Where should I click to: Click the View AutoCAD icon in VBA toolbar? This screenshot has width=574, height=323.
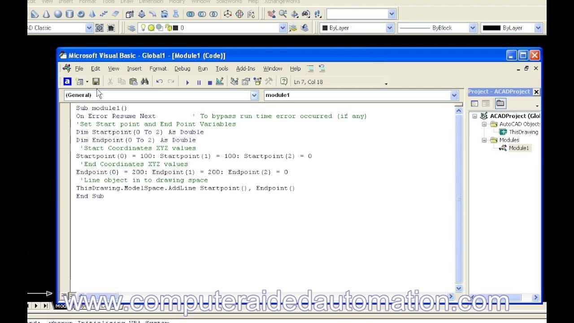(67, 82)
